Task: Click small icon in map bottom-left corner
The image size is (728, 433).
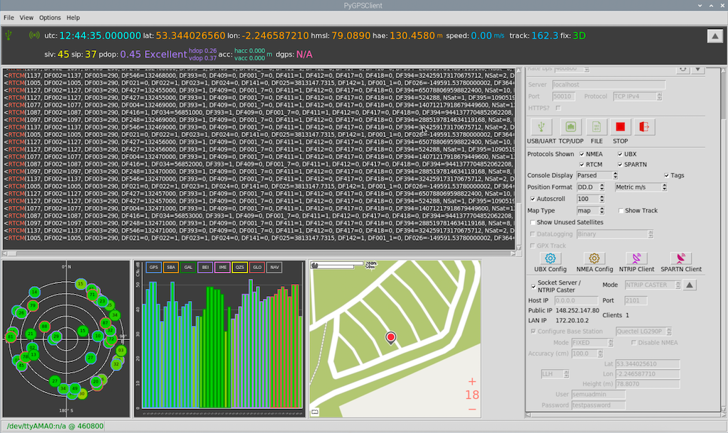Action: click(315, 412)
